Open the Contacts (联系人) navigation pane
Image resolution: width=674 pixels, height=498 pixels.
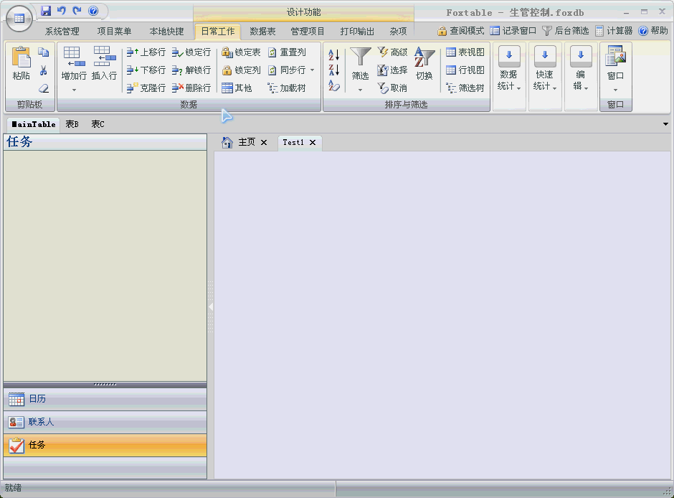[x=41, y=422]
